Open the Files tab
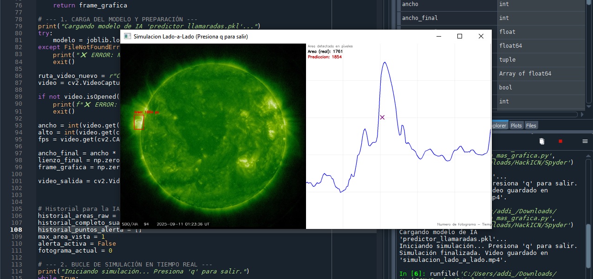This screenshot has height=279, width=593. [x=531, y=125]
